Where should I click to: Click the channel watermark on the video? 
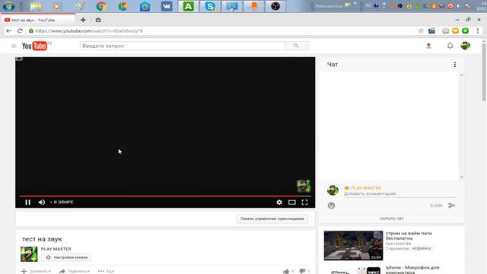tap(304, 186)
